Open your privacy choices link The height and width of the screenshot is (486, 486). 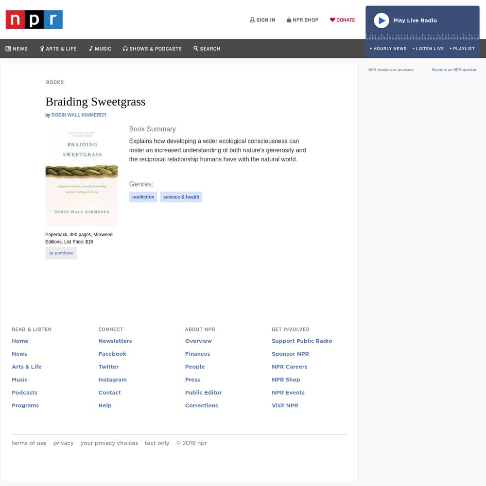[x=109, y=443]
